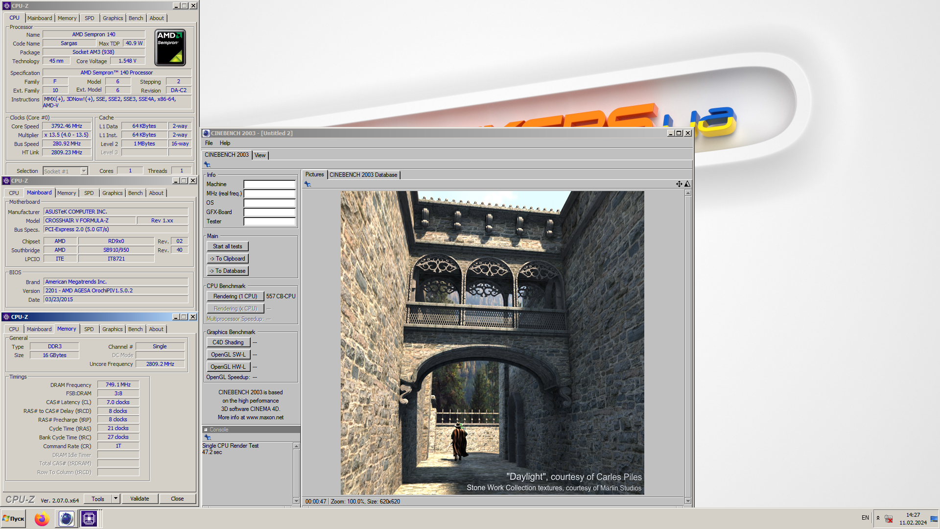The height and width of the screenshot is (529, 940).
Task: Click Rendering (1 CPU) button
Action: [x=235, y=296]
